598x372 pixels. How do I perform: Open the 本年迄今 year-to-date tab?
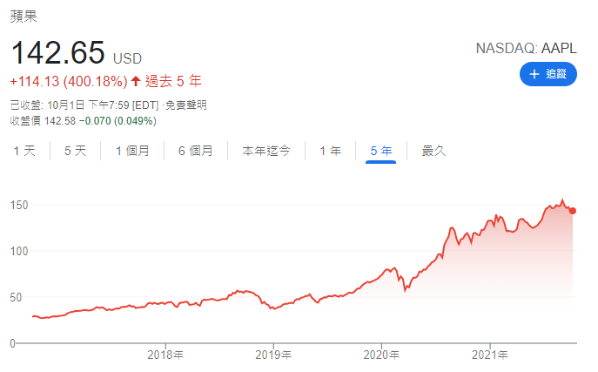point(266,151)
